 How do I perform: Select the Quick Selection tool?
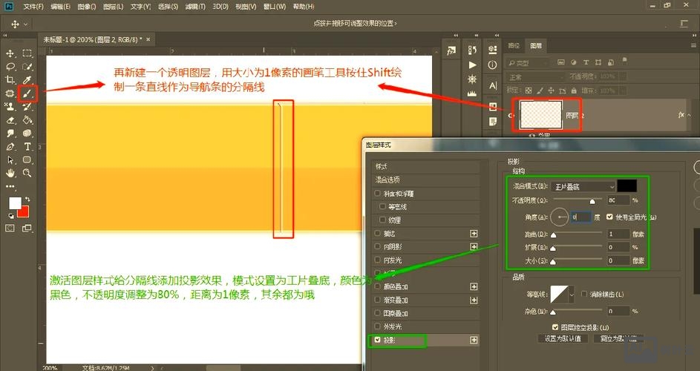[27, 67]
